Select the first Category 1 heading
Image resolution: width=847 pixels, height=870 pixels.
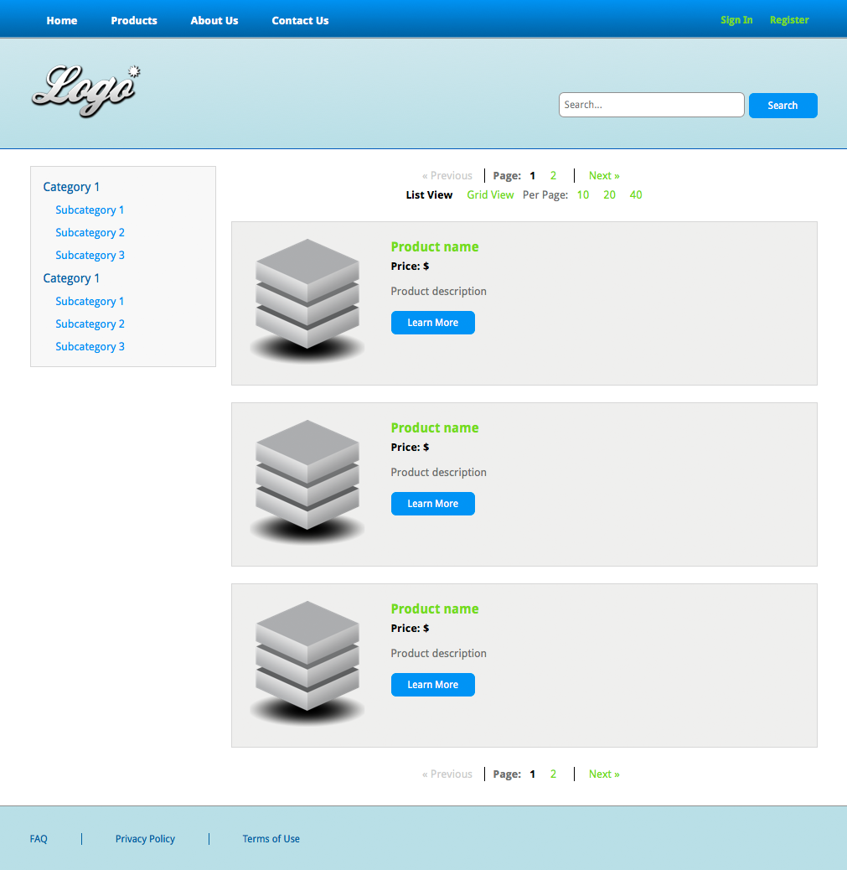71,187
